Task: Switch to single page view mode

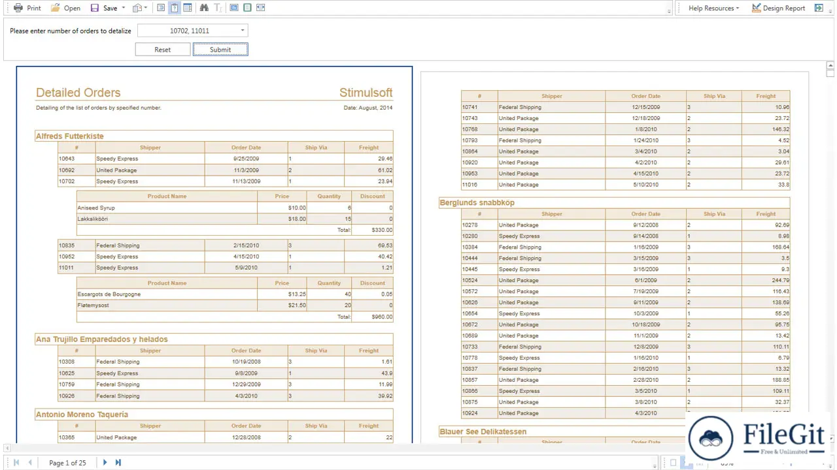Action: pos(233,8)
